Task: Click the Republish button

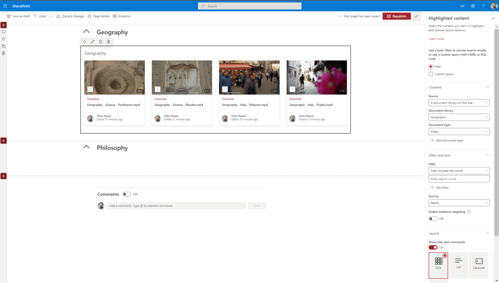Action: [396, 16]
